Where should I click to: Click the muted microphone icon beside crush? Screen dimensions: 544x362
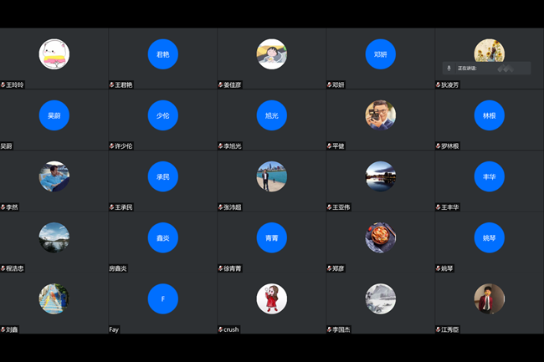(221, 329)
